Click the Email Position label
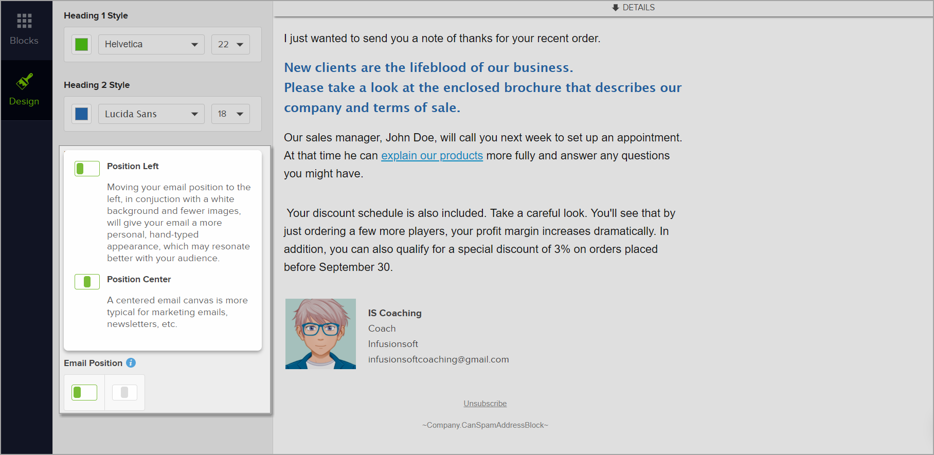 [93, 363]
